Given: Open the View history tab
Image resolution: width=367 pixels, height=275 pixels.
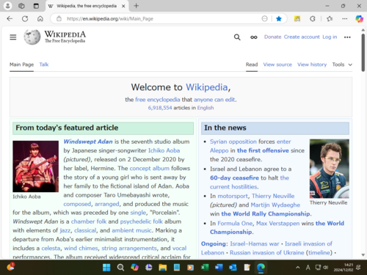Looking at the screenshot, I should [x=312, y=65].
